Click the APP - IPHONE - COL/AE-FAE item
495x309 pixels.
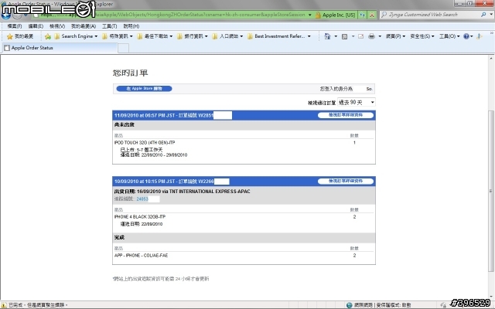[141, 256]
